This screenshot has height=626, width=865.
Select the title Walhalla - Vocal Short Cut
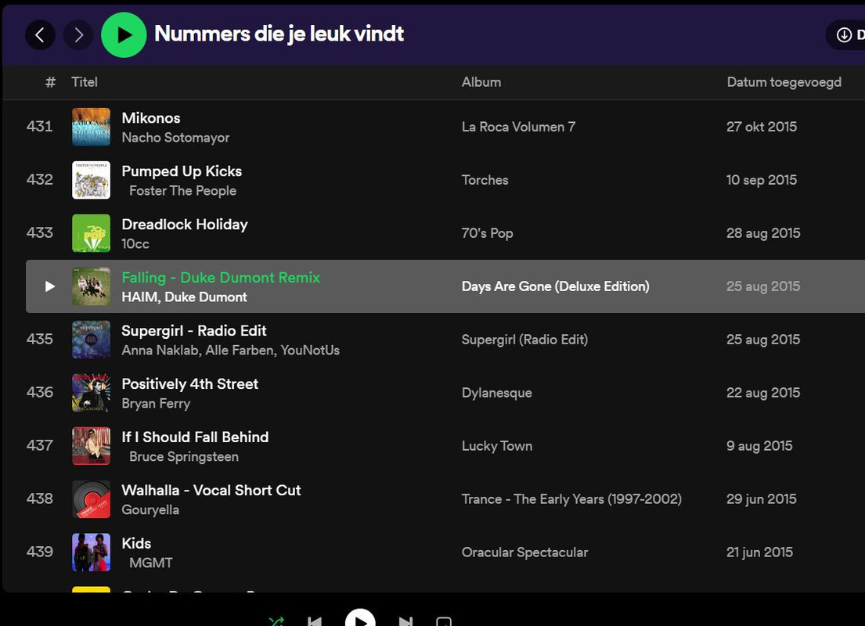coord(211,491)
